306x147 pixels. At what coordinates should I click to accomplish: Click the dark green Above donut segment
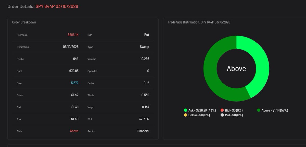[x=210, y=74]
